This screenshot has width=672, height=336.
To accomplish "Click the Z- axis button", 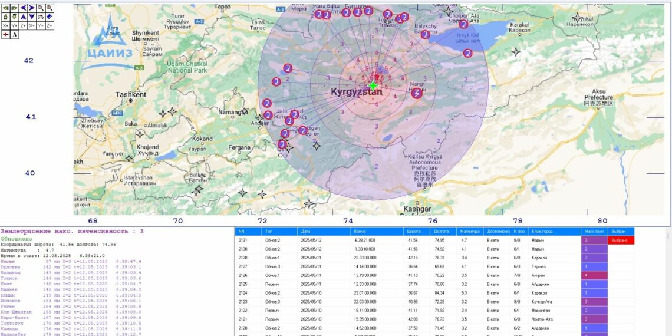I will coord(50,26).
